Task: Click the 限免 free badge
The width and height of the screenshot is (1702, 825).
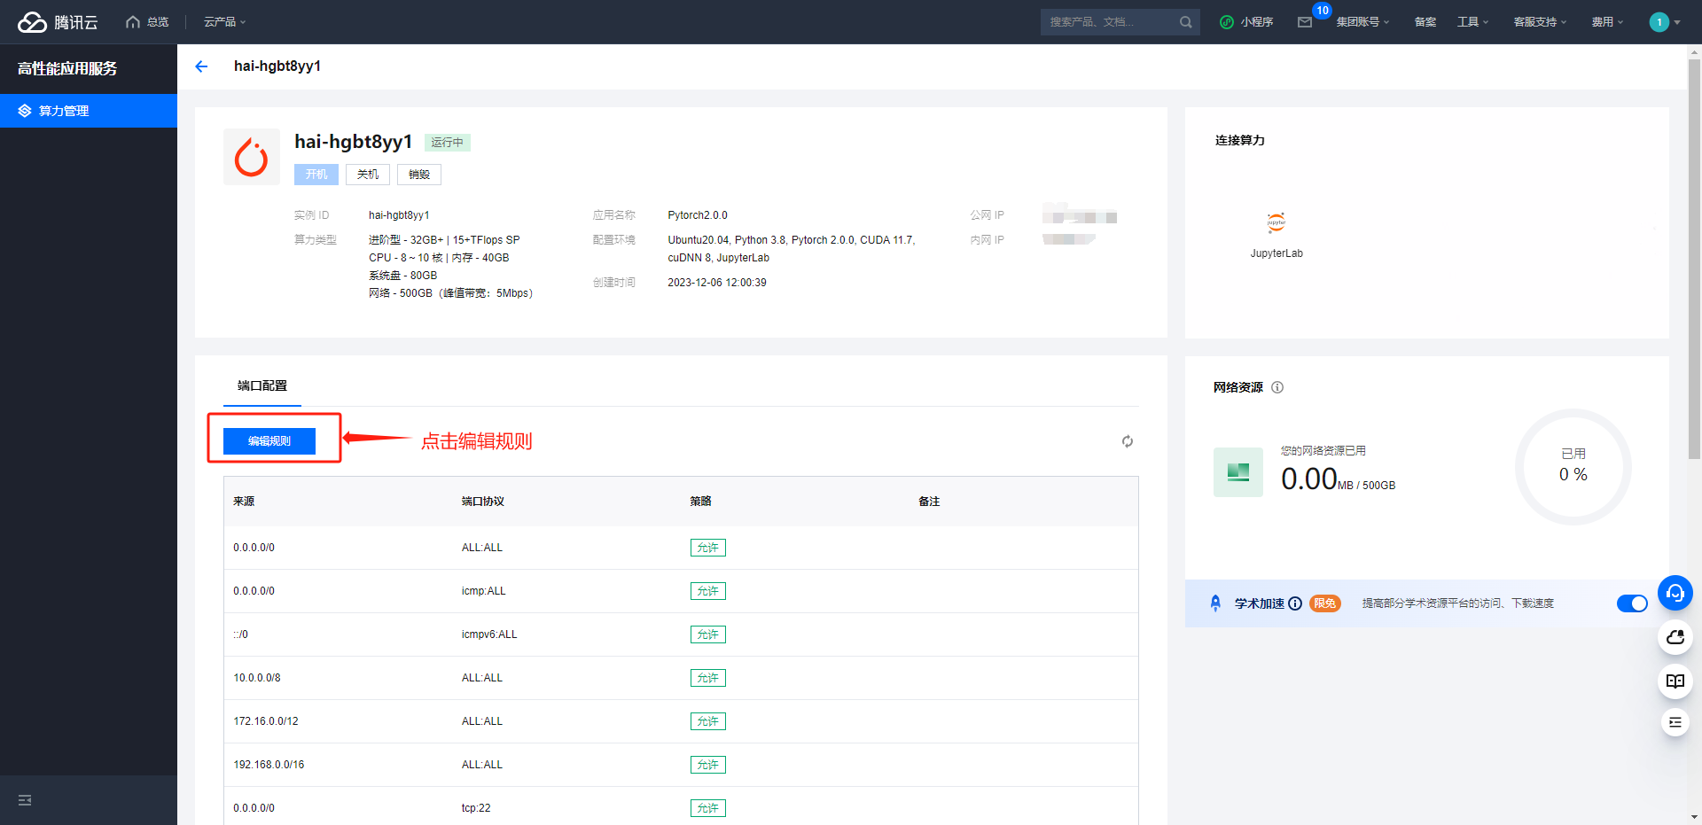Action: (x=1325, y=603)
